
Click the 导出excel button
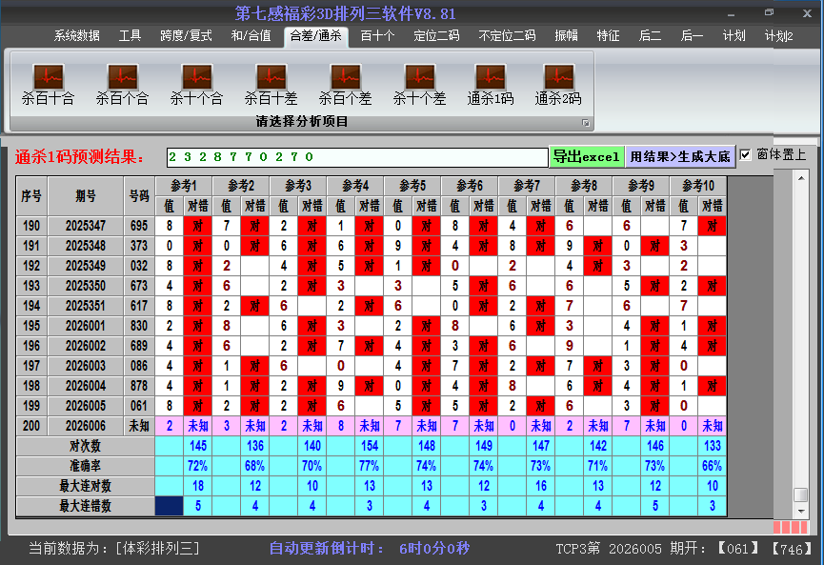586,156
